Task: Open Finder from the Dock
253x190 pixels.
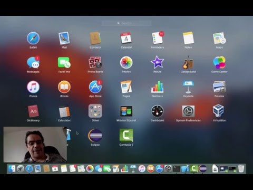Action: [x=12, y=169]
